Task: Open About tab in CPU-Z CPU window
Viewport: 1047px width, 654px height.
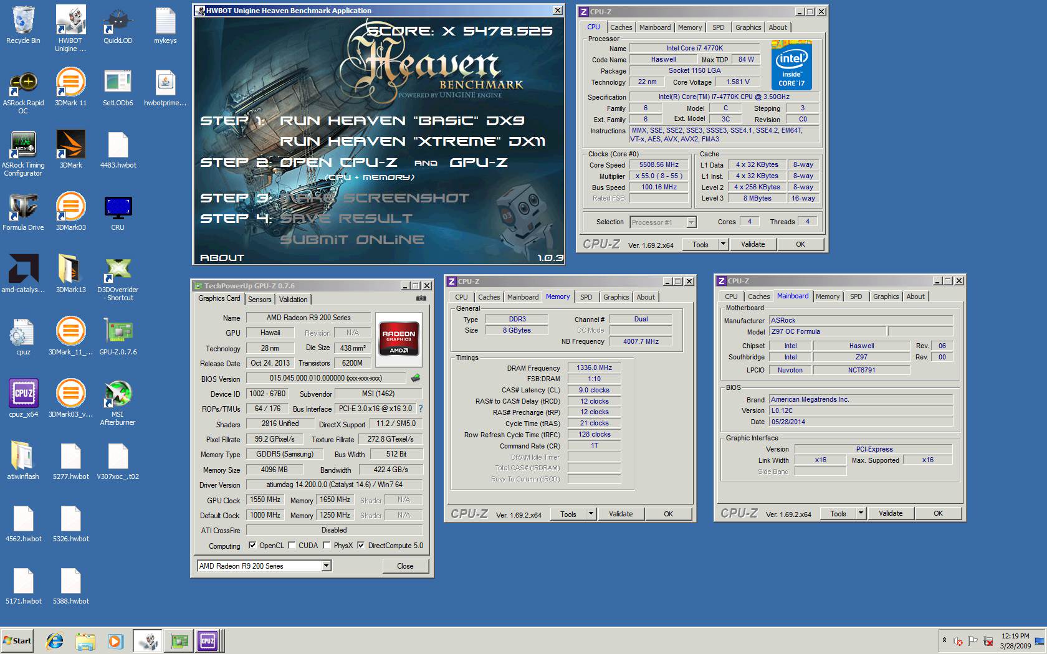Action: (x=778, y=27)
